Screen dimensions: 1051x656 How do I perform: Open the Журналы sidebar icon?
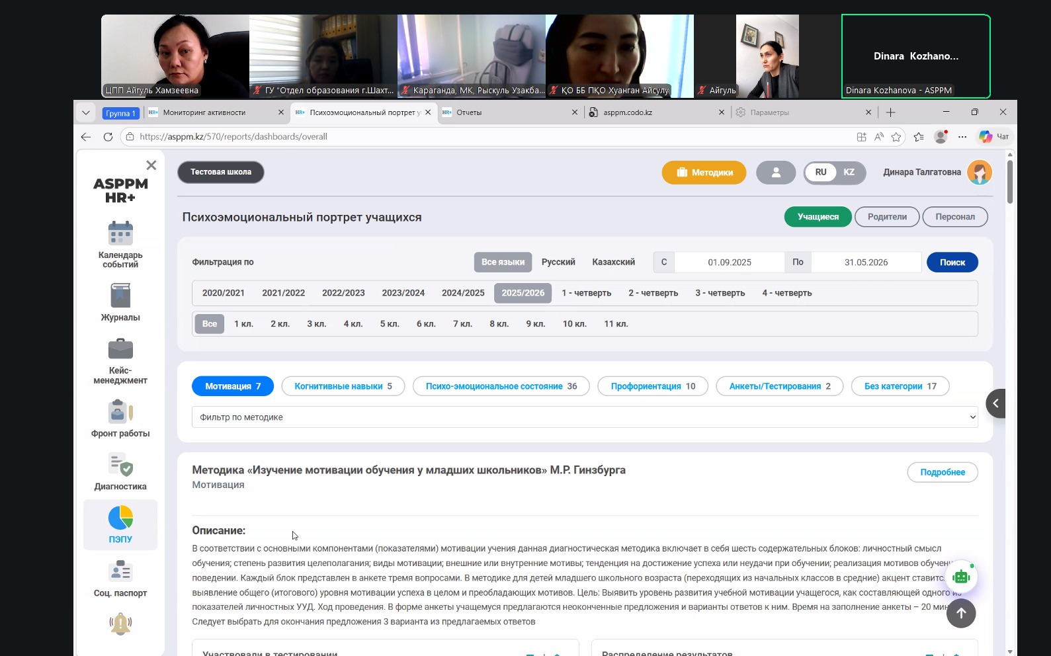[x=120, y=296]
